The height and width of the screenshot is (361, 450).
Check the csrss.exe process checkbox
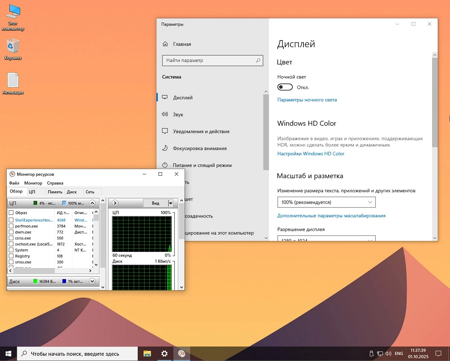pos(11,238)
